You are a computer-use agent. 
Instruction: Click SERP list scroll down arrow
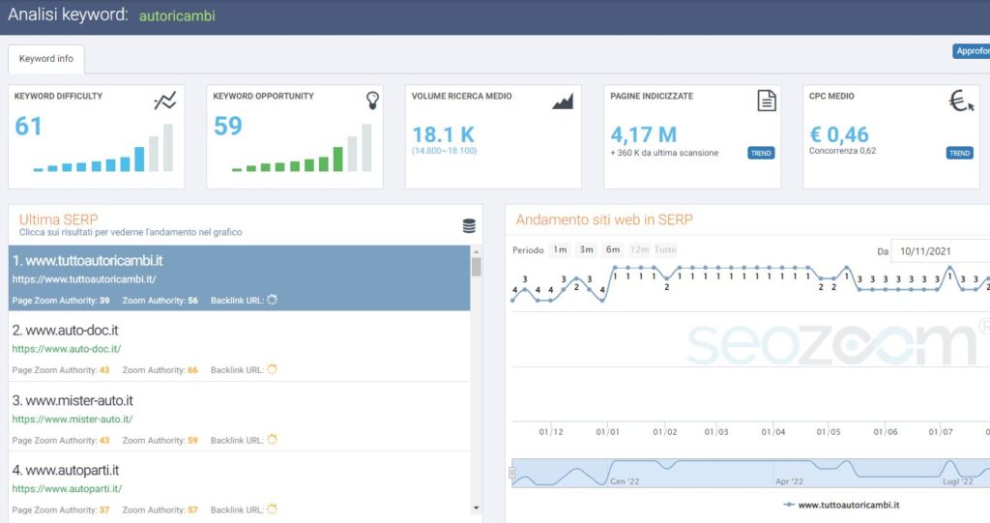pos(476,508)
